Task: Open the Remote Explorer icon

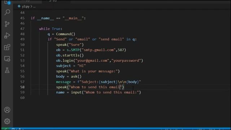Action: (x=7, y=59)
